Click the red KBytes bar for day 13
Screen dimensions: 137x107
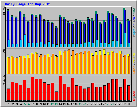pos(56,96)
